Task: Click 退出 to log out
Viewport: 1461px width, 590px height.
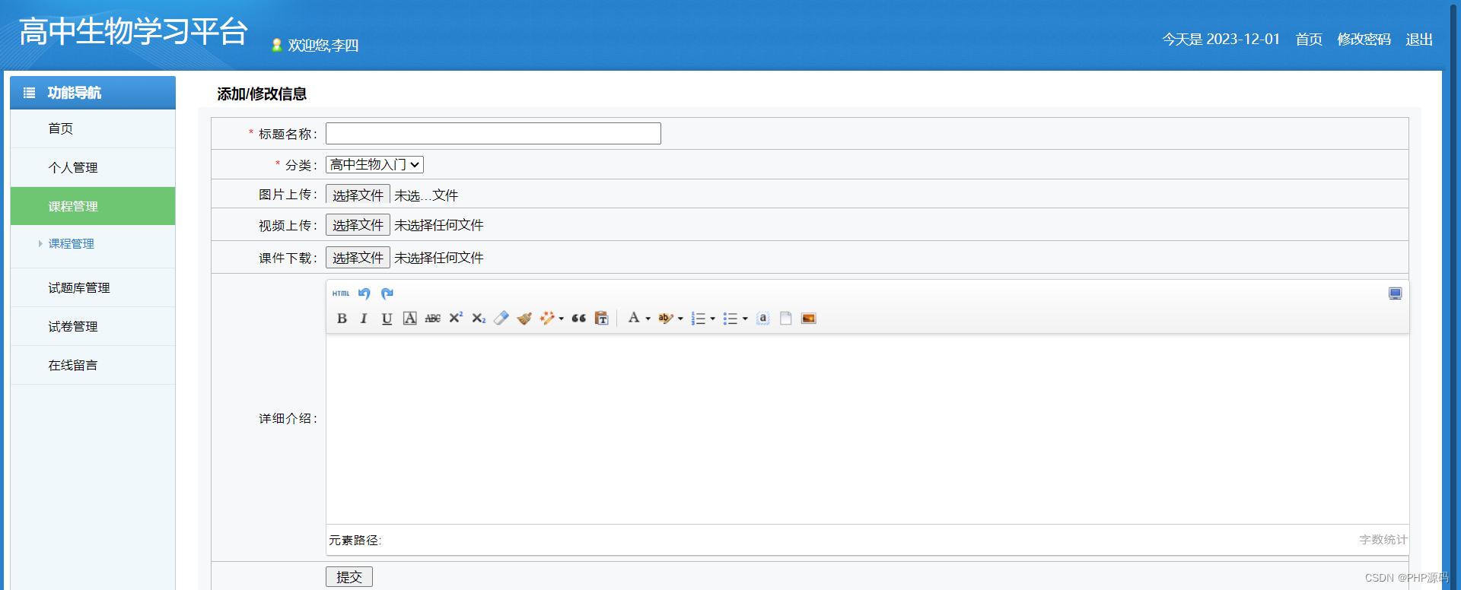Action: 1419,40
